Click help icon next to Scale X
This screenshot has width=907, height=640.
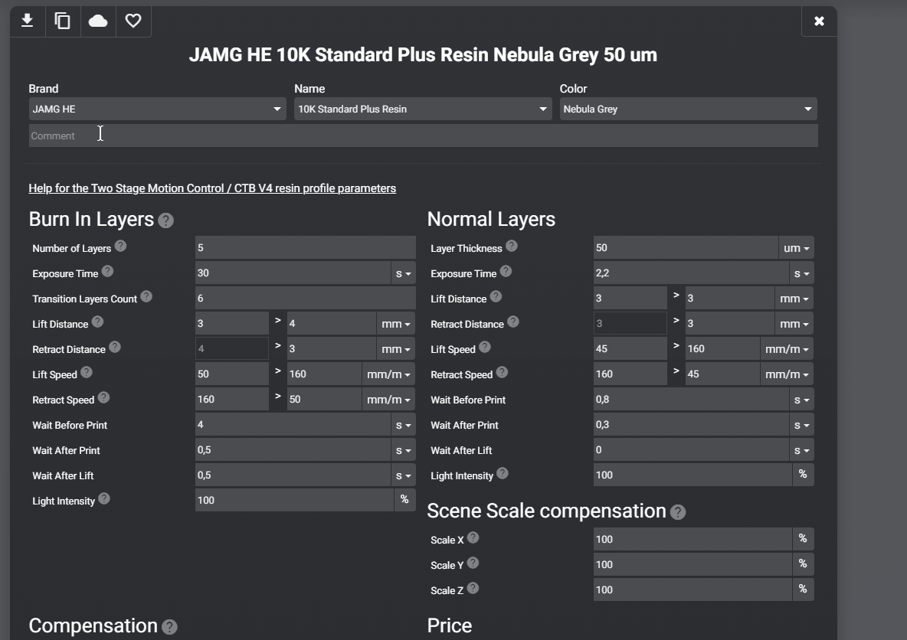473,537
